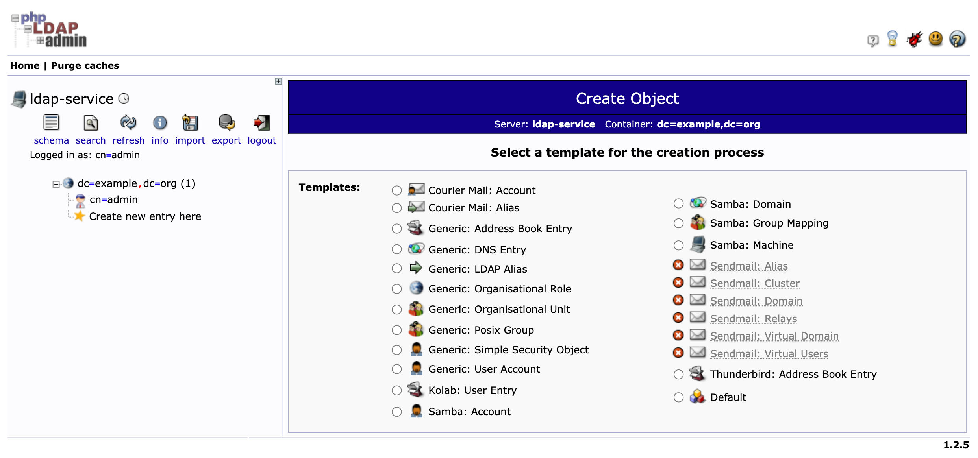978x458 pixels.
Task: Select the Courier Mail: Account radio button
Action: pos(396,190)
